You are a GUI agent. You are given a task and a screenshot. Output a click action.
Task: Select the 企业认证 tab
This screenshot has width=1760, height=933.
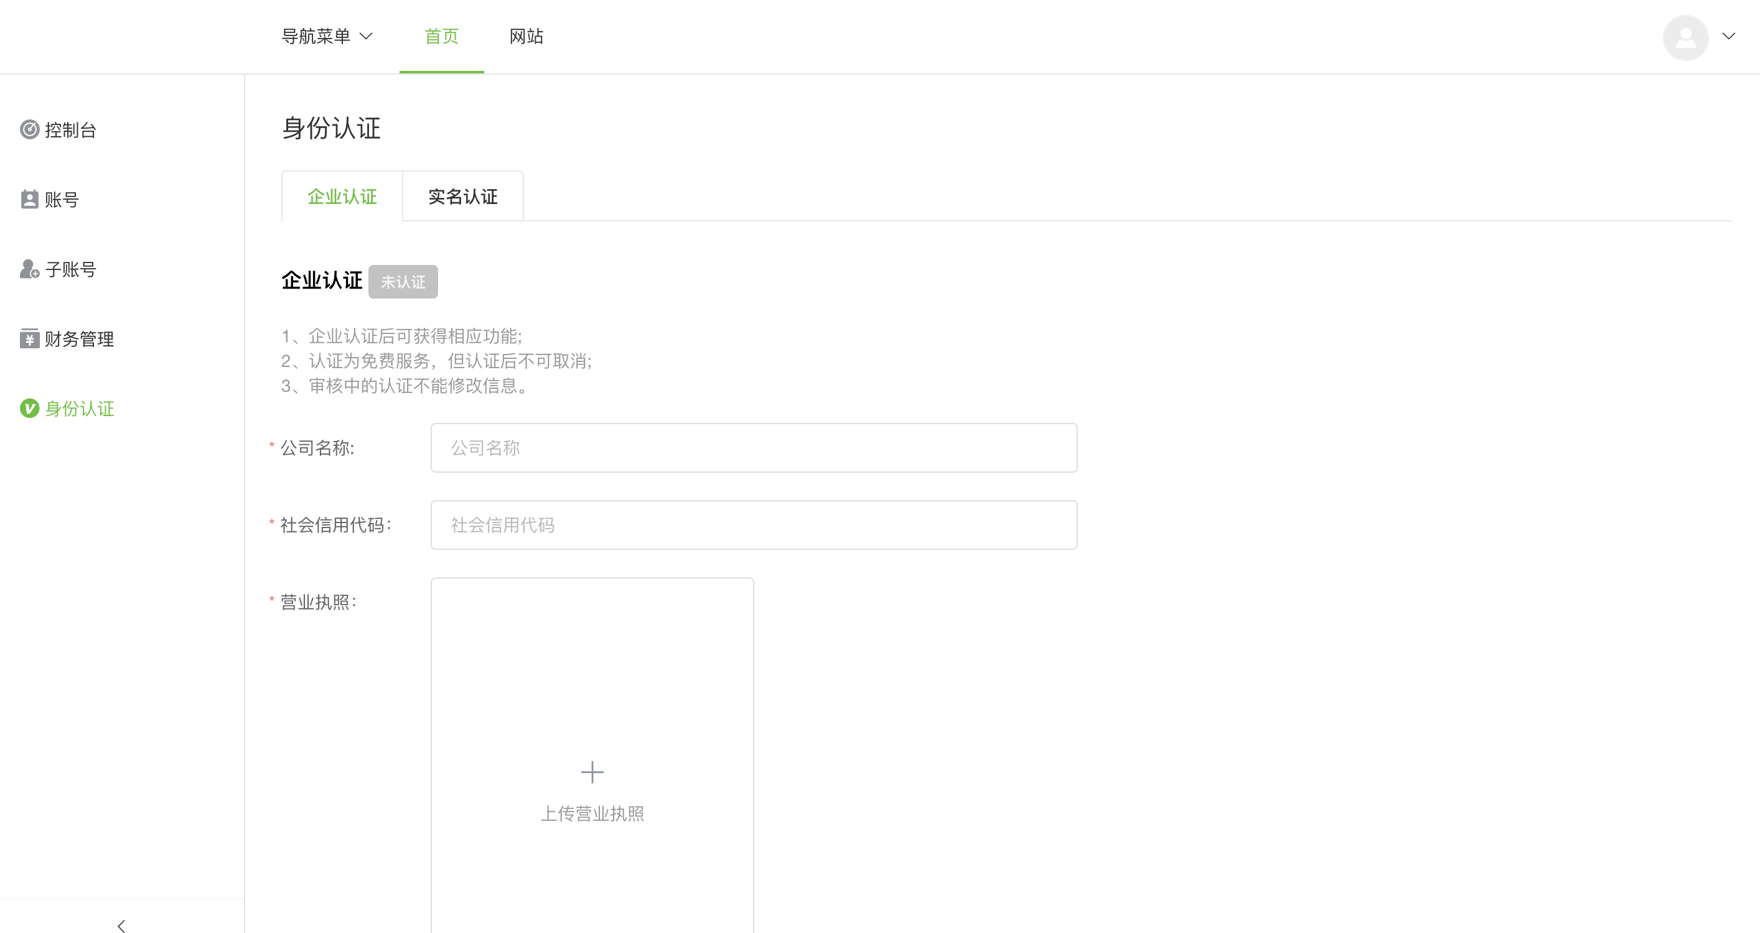pyautogui.click(x=342, y=197)
